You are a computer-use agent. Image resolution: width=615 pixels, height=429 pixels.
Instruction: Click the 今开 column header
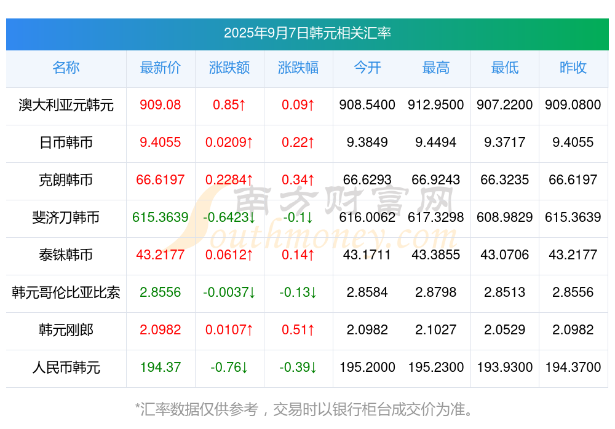367,68
